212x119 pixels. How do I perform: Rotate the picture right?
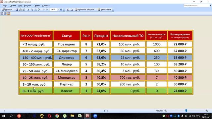pos(72,10)
